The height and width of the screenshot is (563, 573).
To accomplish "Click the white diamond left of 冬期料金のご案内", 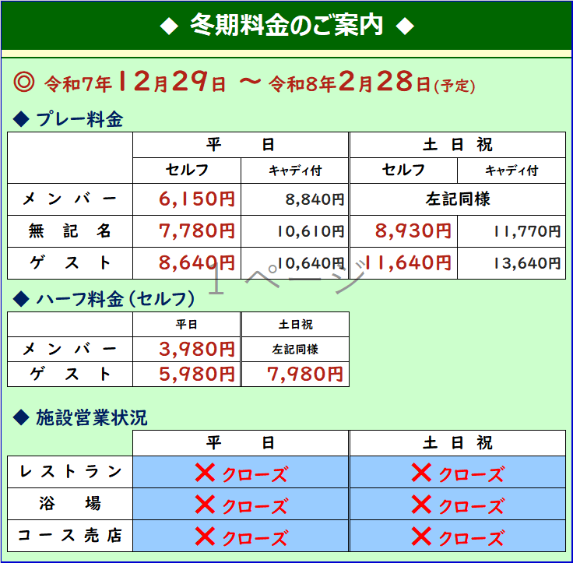I will click(x=169, y=26).
